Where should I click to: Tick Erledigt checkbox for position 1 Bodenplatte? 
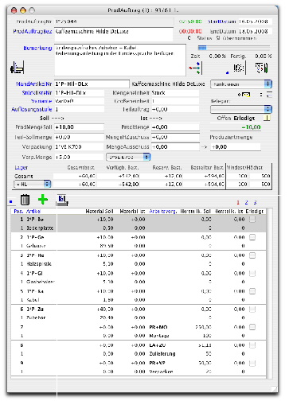[x=252, y=219]
